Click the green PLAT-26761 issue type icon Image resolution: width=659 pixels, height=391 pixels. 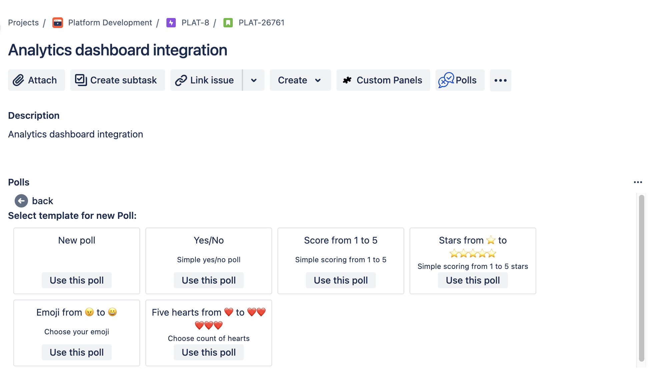pos(228,22)
